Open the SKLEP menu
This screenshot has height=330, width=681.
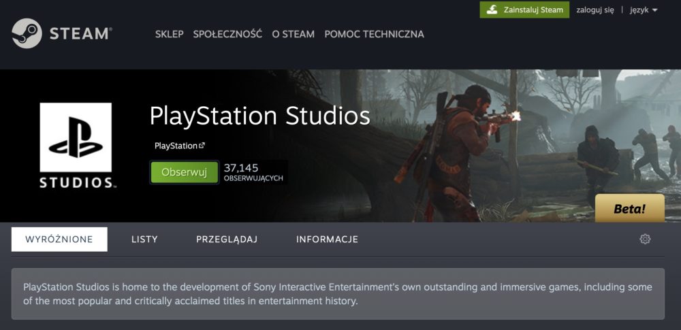pos(170,34)
